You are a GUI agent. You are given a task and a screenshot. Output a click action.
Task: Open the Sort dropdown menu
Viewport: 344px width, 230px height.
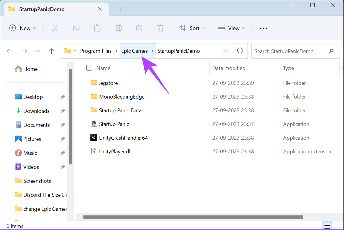pos(192,28)
